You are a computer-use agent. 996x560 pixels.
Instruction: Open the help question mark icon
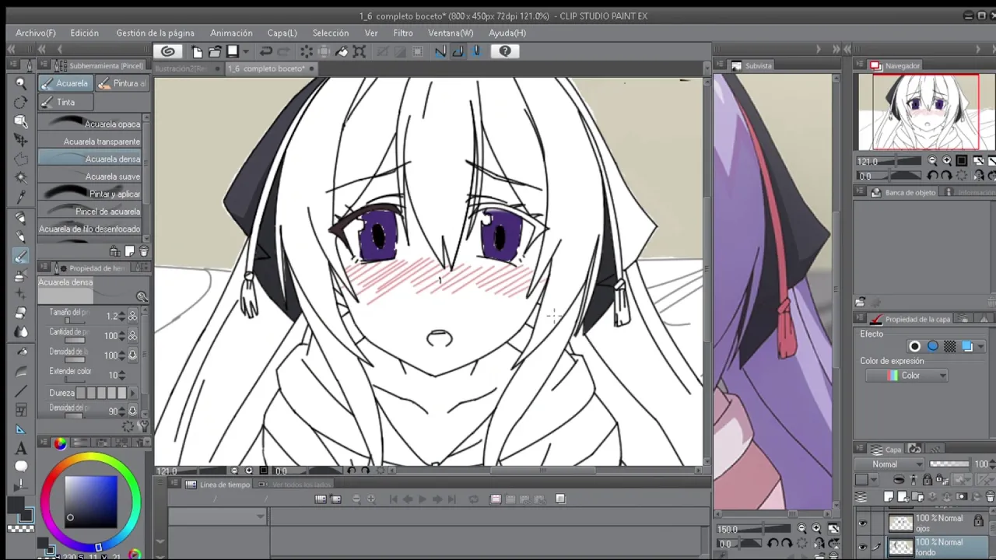click(x=505, y=51)
